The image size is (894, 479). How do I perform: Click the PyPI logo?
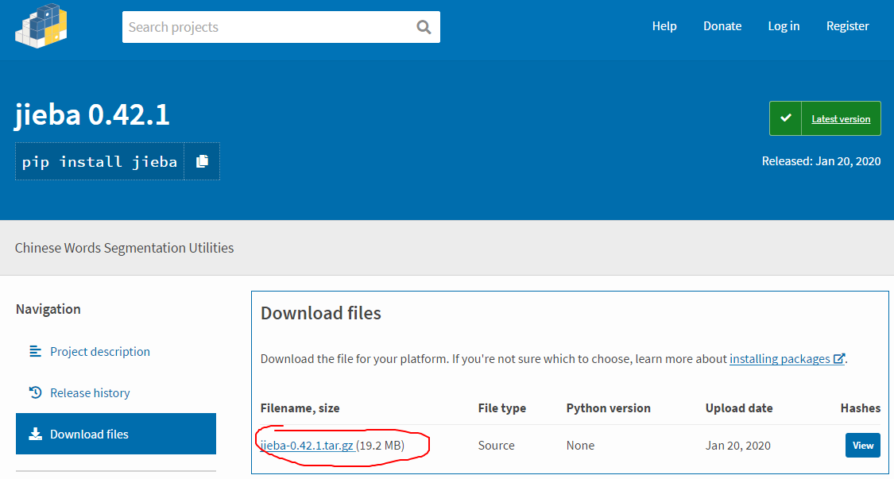(41, 25)
